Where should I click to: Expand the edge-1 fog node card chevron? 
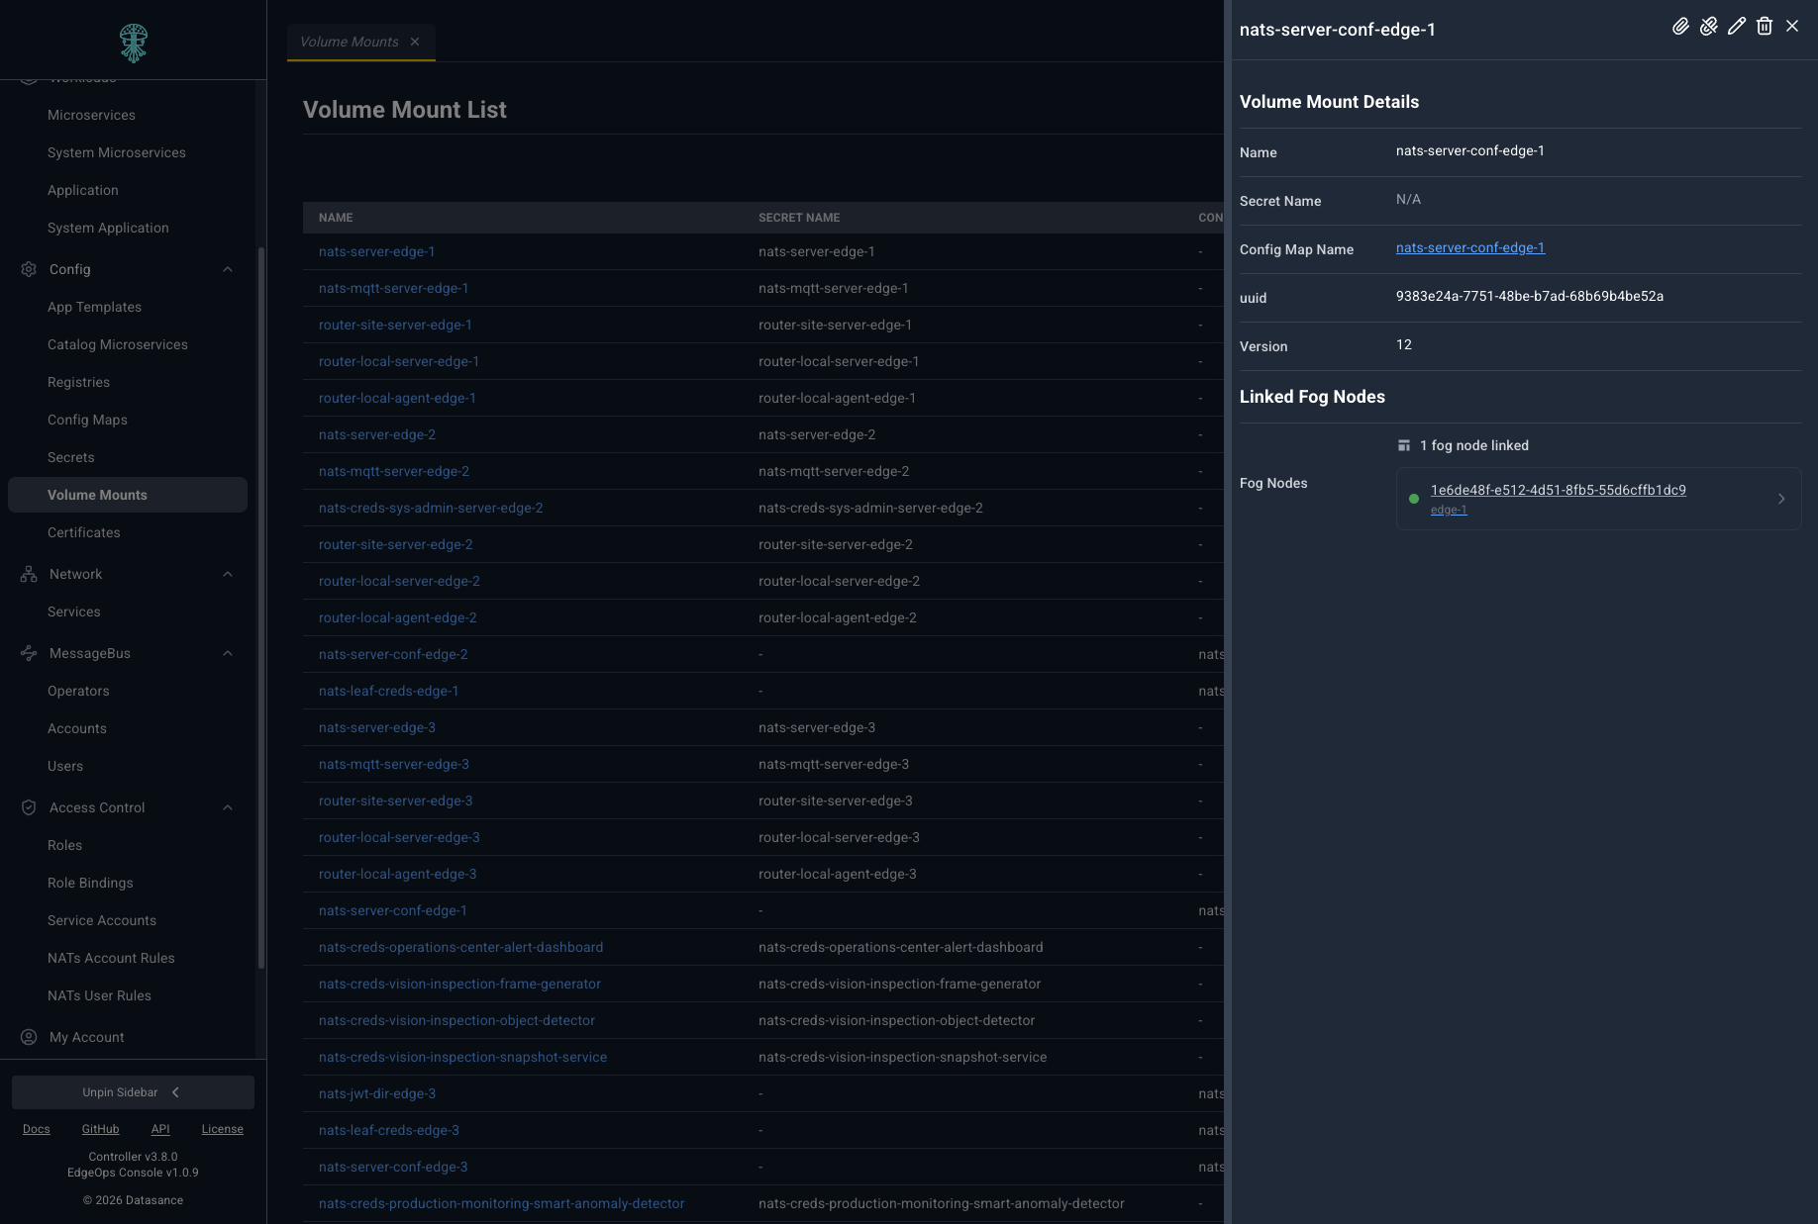tap(1781, 499)
